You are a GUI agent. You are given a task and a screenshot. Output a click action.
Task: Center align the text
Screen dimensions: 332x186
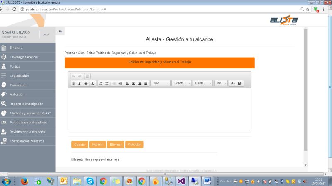tap(133, 83)
